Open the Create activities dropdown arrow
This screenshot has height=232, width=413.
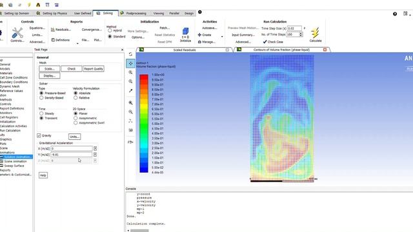[x=222, y=37]
